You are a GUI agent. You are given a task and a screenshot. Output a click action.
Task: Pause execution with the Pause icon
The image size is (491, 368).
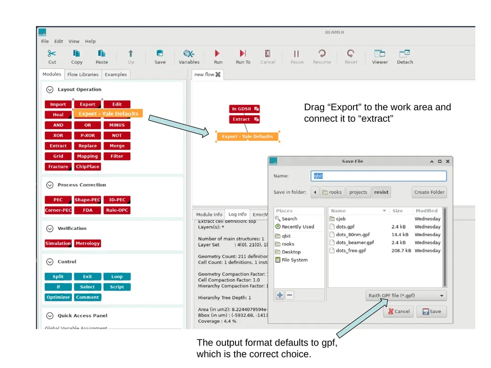[296, 54]
